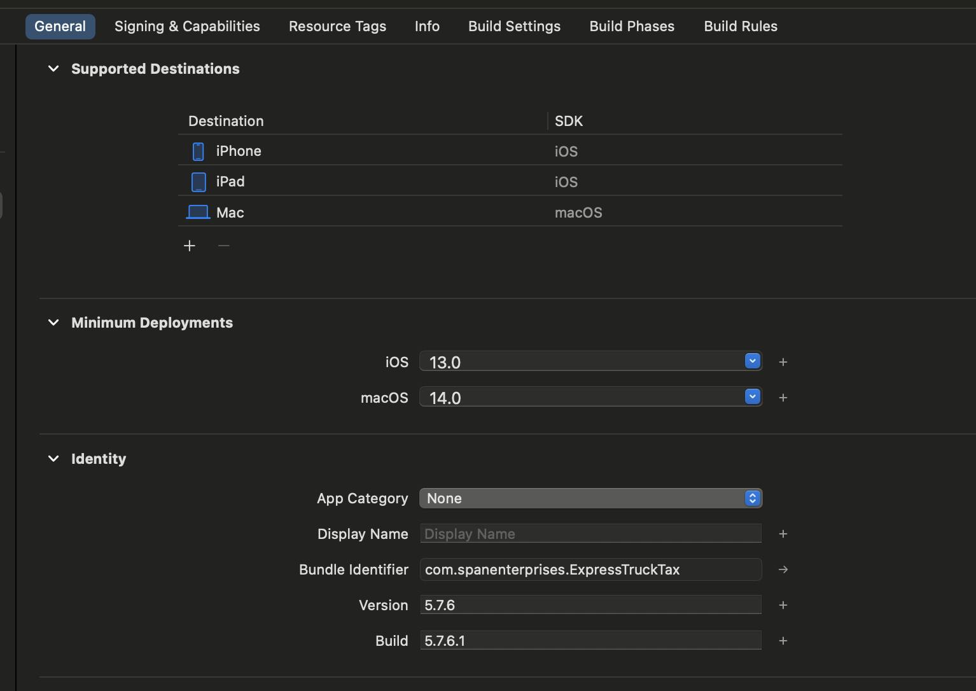
Task: Remove the selected destination
Action: (223, 246)
